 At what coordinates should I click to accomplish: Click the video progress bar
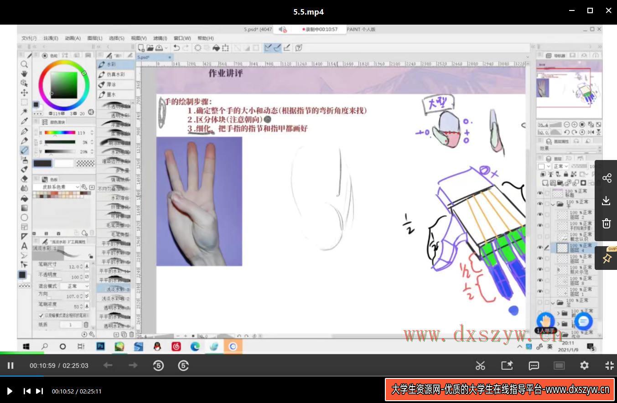pos(308,376)
